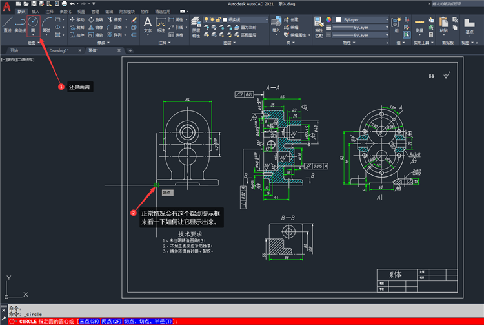This screenshot has height=325, width=484.
Task: Click the Erase tool icon
Action: point(134,19)
